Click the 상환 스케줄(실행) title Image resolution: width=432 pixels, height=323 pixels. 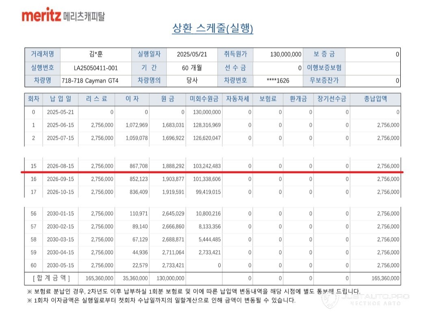tap(213, 28)
